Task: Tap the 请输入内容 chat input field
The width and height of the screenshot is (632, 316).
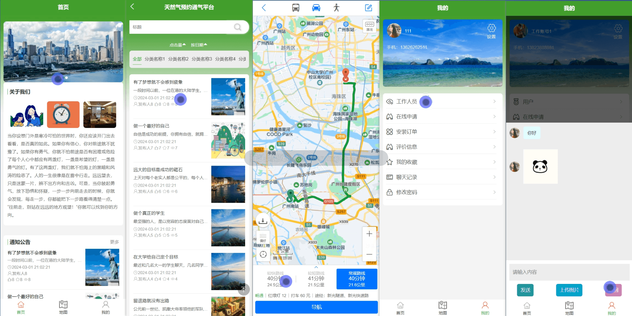Action: (x=569, y=272)
